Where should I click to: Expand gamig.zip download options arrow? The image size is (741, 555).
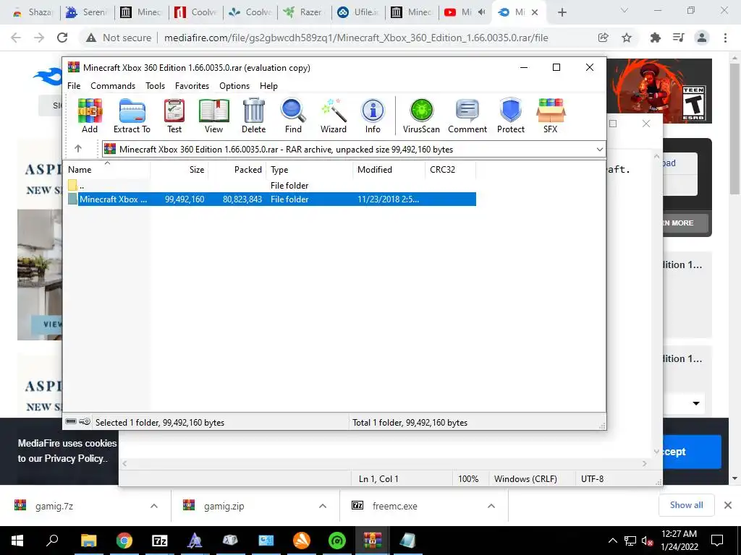[x=322, y=506]
